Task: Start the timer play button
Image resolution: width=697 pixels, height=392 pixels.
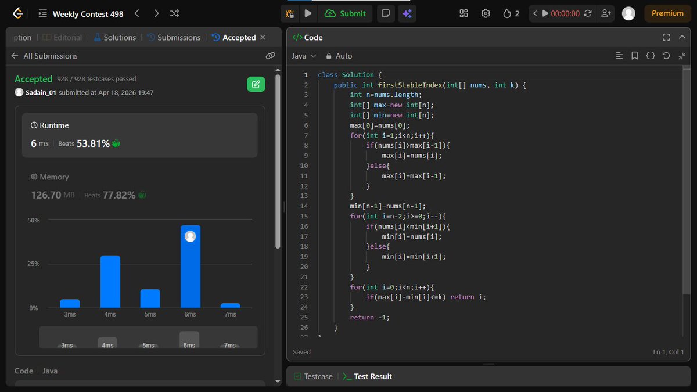Action: pyautogui.click(x=545, y=13)
